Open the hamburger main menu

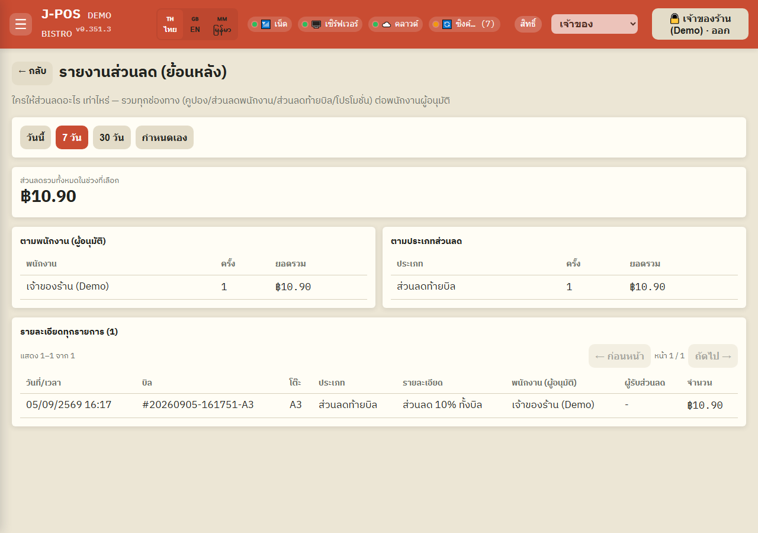tap(21, 24)
